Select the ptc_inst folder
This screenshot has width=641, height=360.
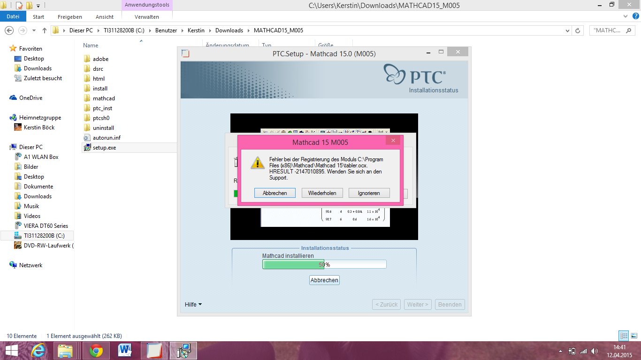tap(102, 108)
